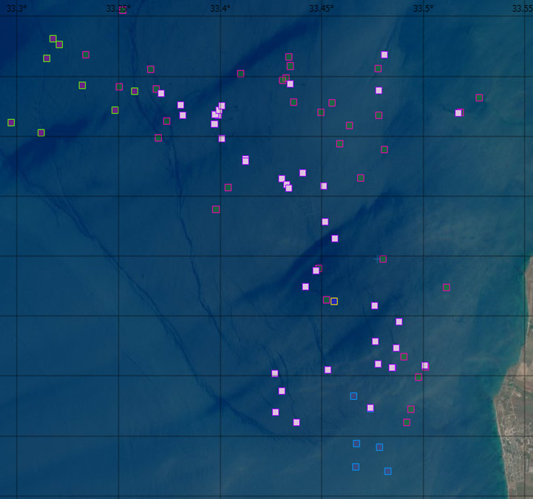The image size is (533, 499).
Task: Pick the southernmost pink-outlined green marker
Action: tap(407, 422)
